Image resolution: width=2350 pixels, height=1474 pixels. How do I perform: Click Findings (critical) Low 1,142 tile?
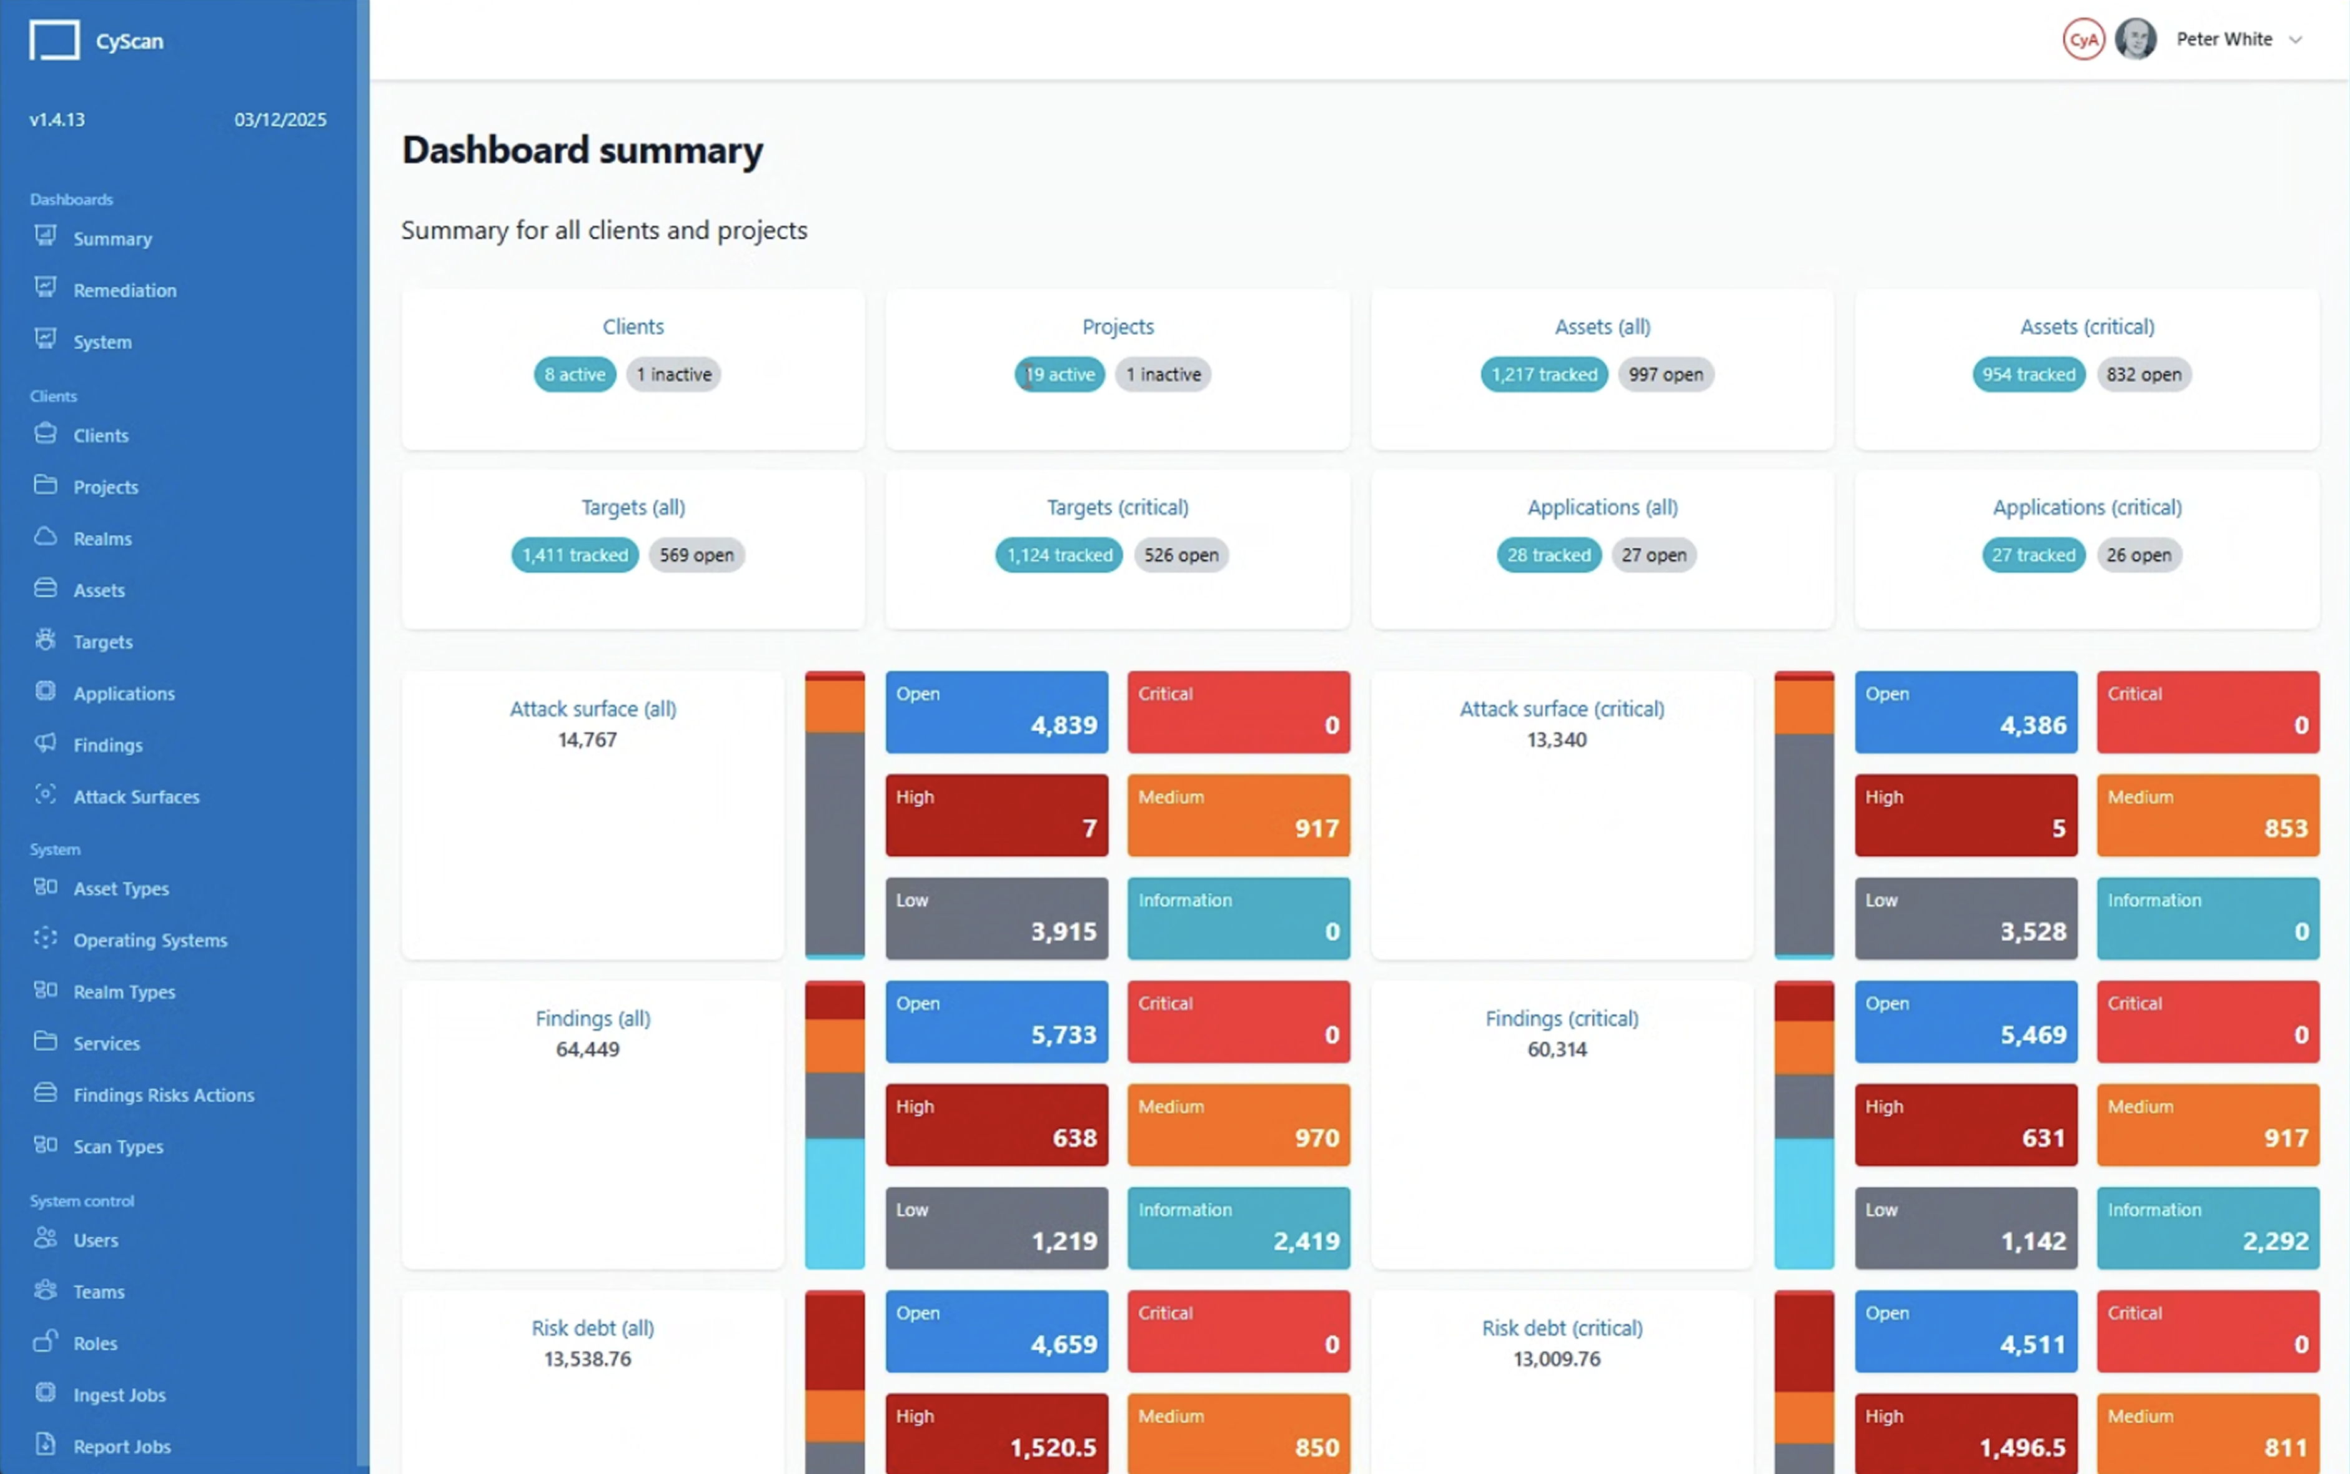[x=1965, y=1229]
